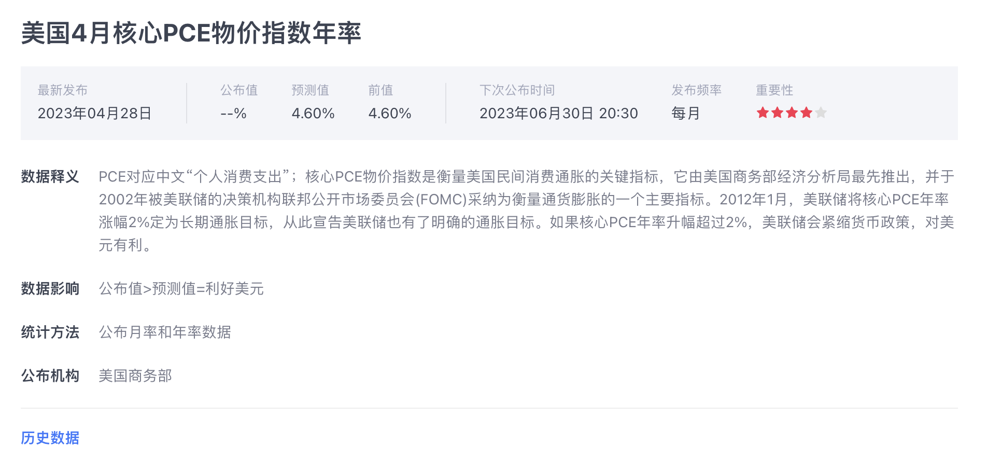Screen dimensions: 987x473
Task: Click the 公布值 value showing --%
Action: coord(233,113)
